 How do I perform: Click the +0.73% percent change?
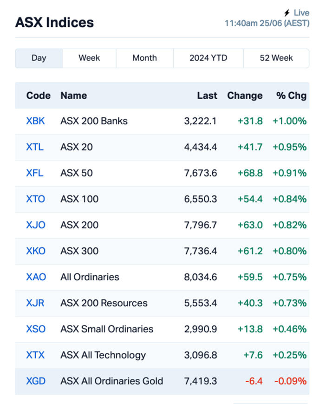(290, 303)
